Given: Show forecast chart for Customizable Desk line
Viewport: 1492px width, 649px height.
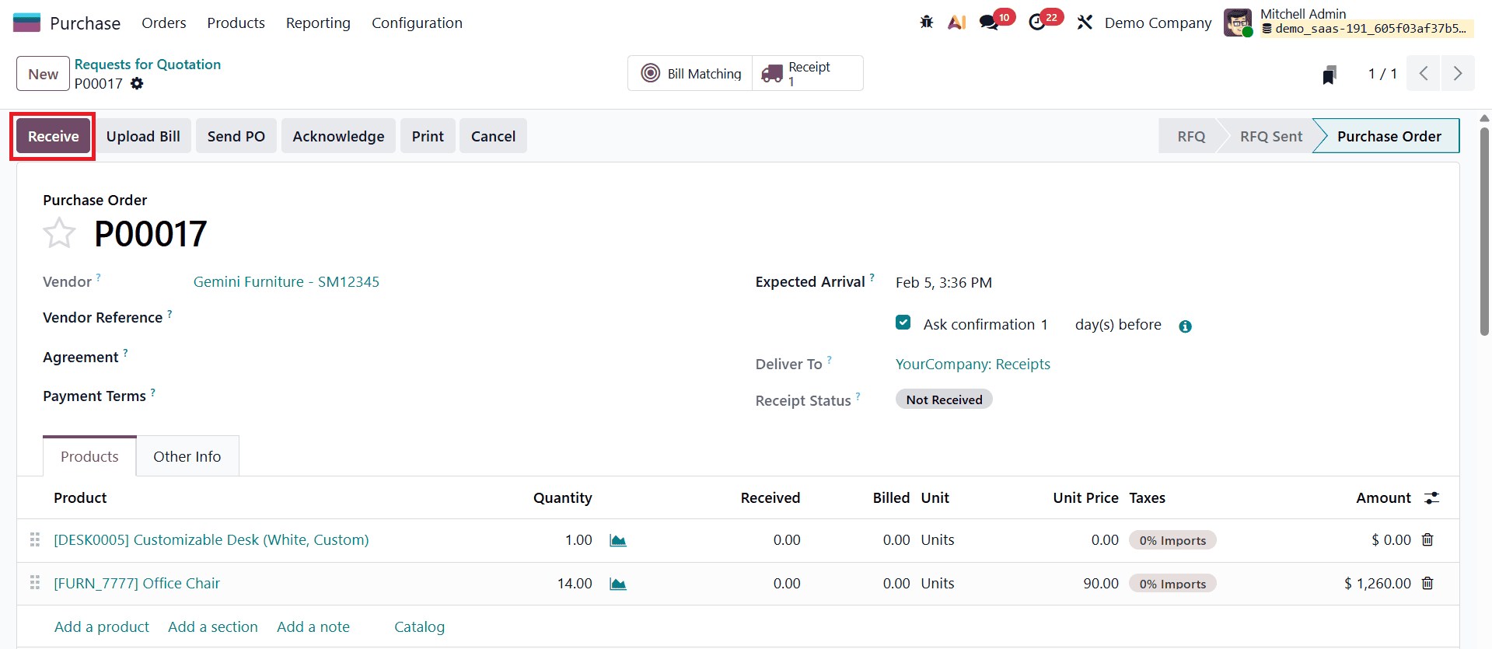Looking at the screenshot, I should 618,540.
